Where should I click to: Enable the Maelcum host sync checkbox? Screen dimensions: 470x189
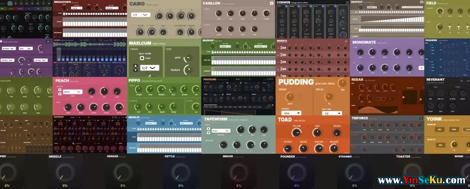[142, 58]
